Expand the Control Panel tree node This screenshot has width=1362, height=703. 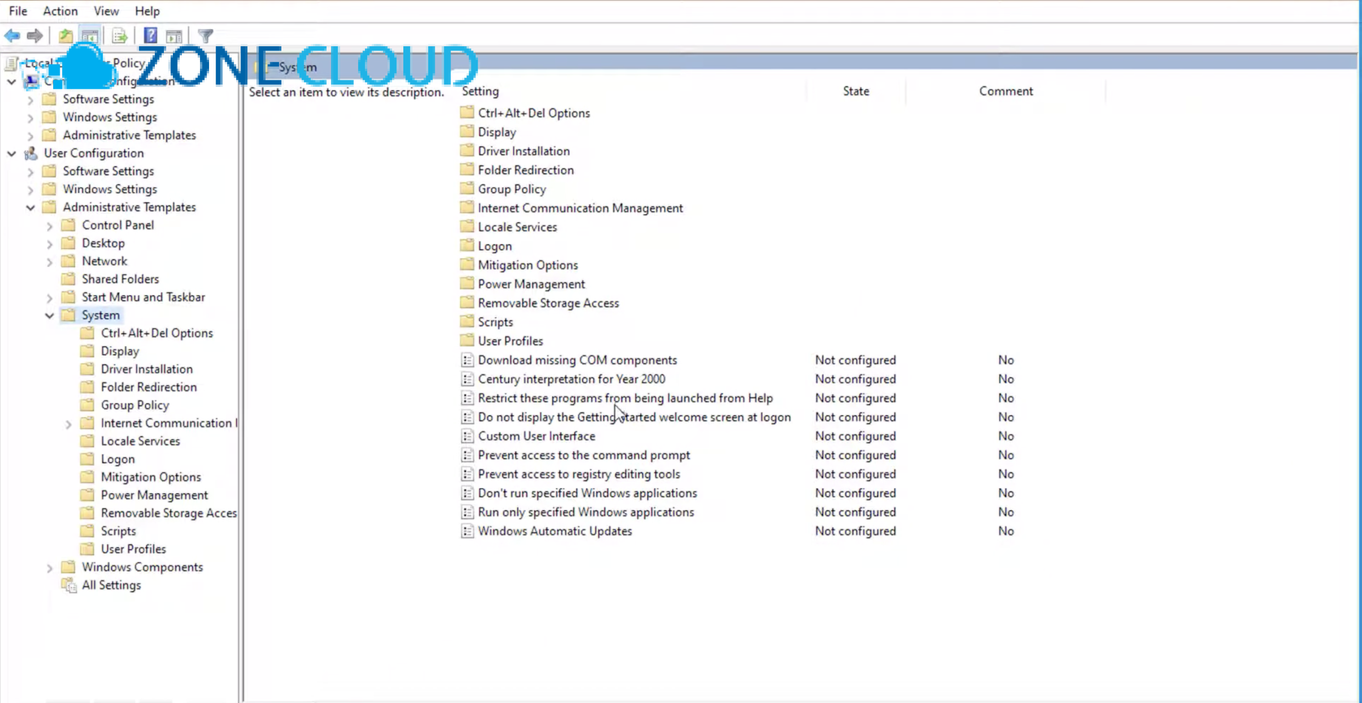click(x=49, y=226)
